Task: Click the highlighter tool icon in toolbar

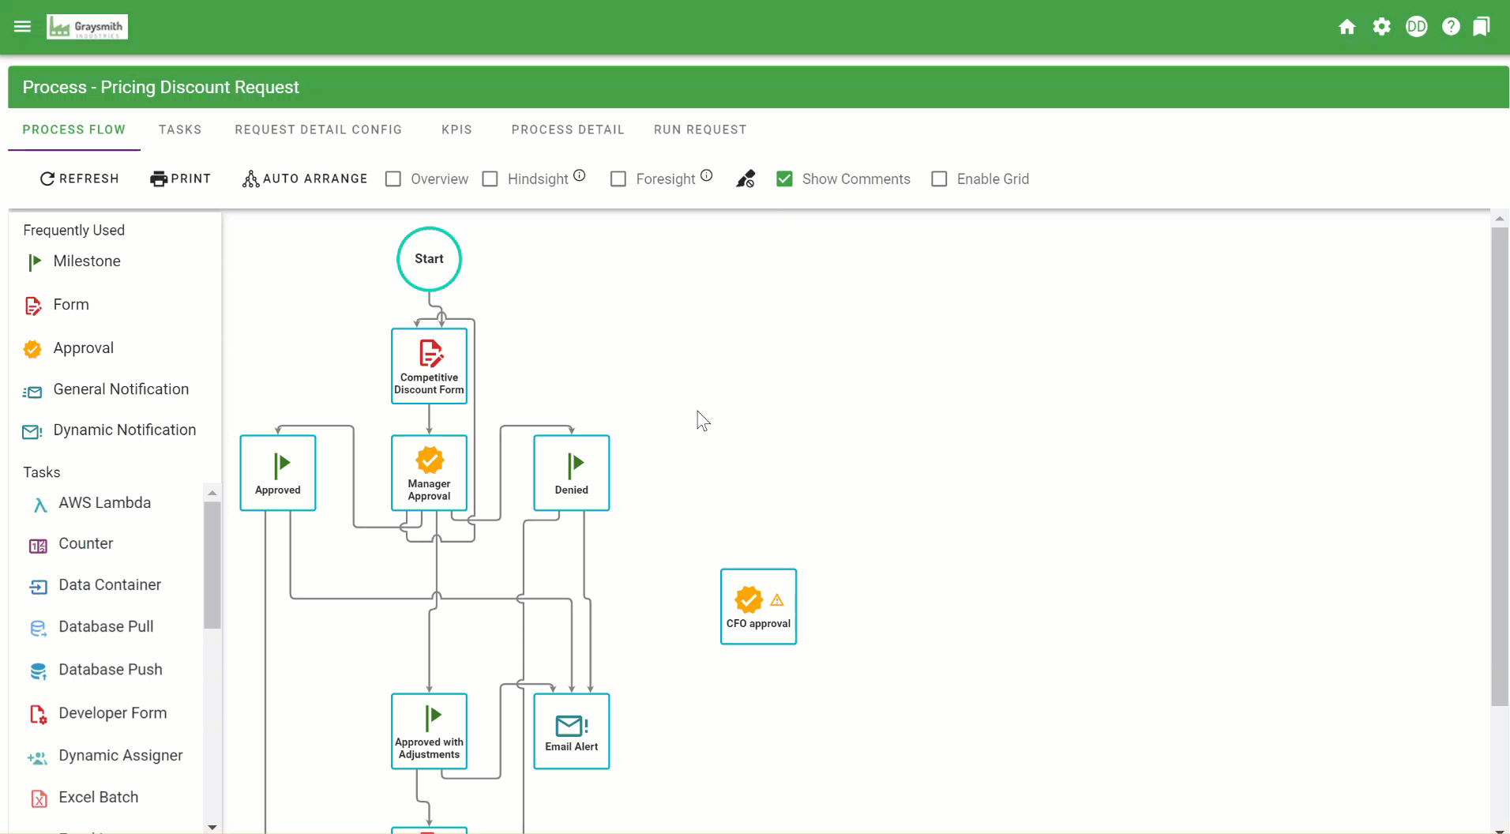Action: 746,179
